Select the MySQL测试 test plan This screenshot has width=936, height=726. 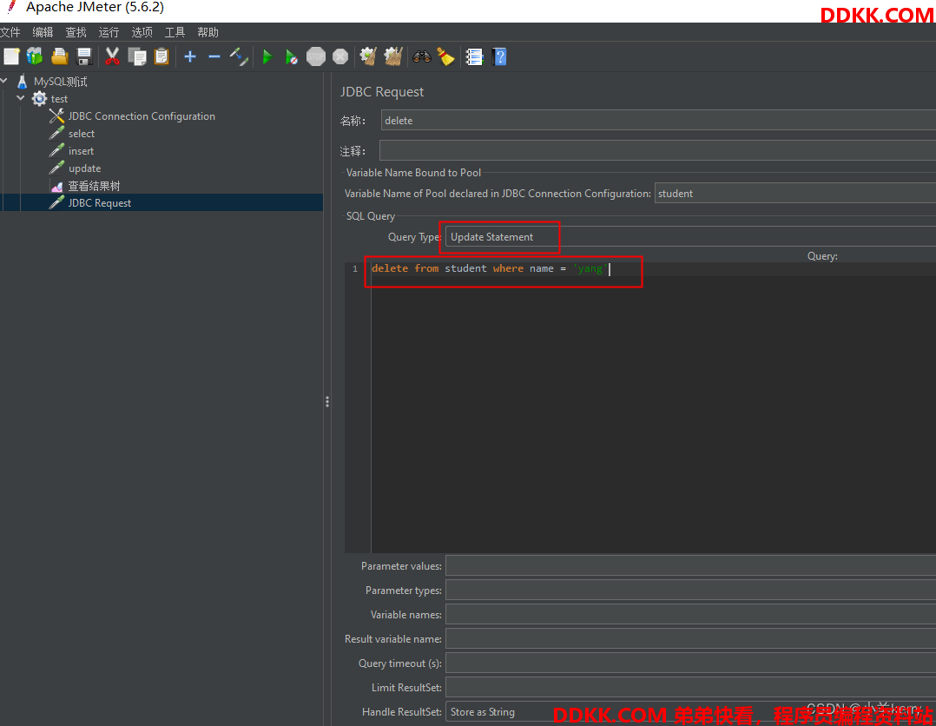[x=60, y=82]
